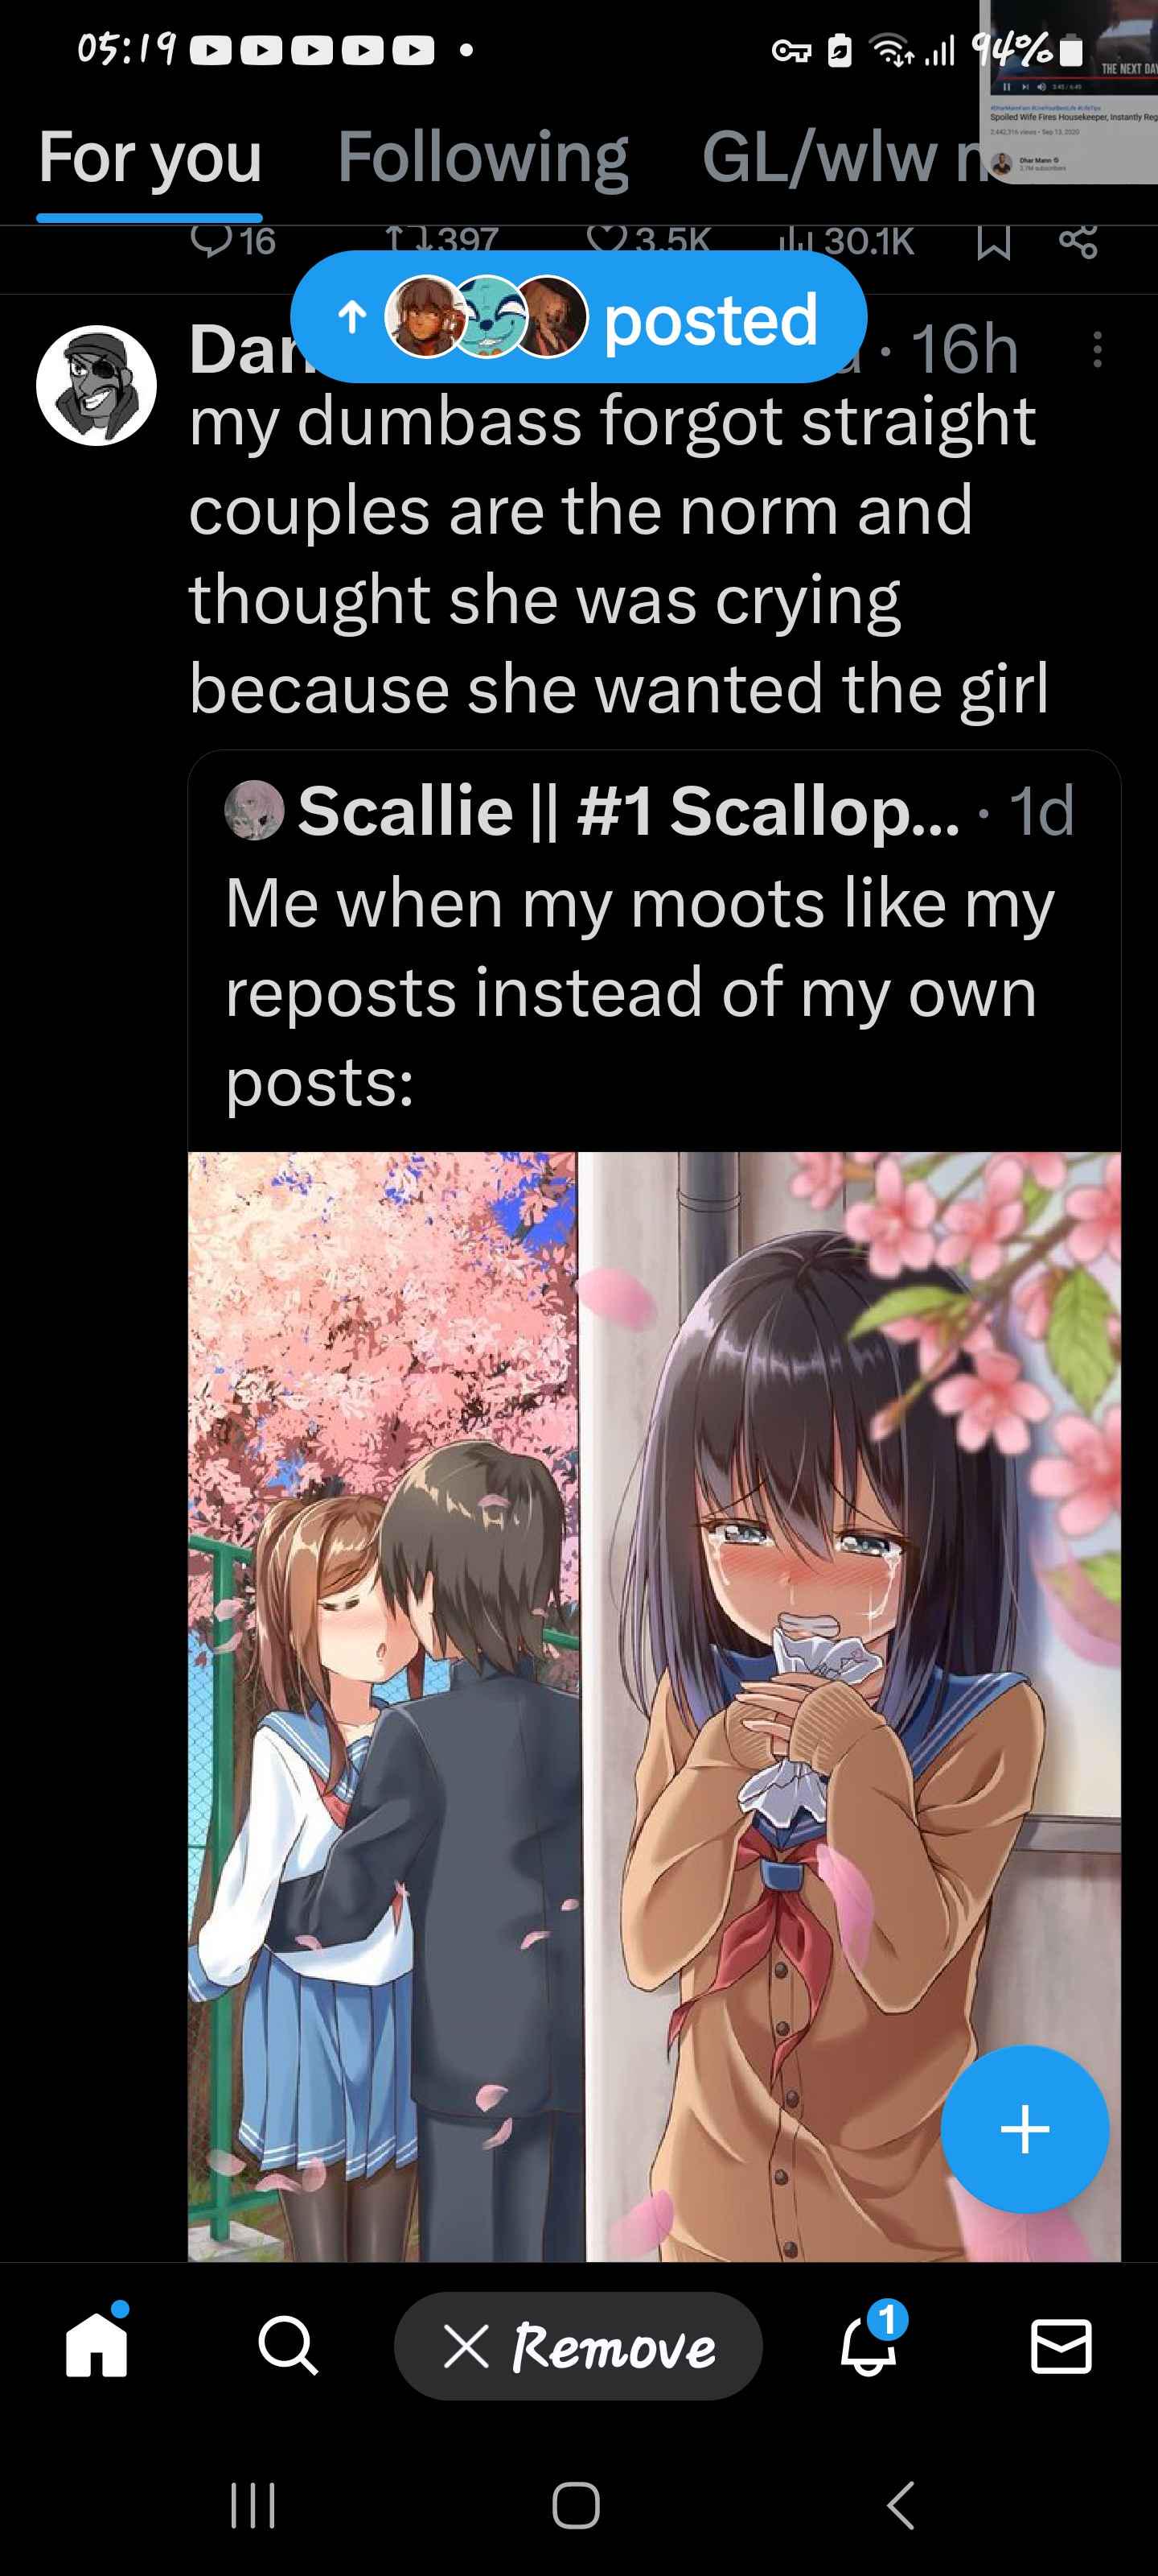Share the post above
The image size is (1158, 2576).
coord(1078,241)
